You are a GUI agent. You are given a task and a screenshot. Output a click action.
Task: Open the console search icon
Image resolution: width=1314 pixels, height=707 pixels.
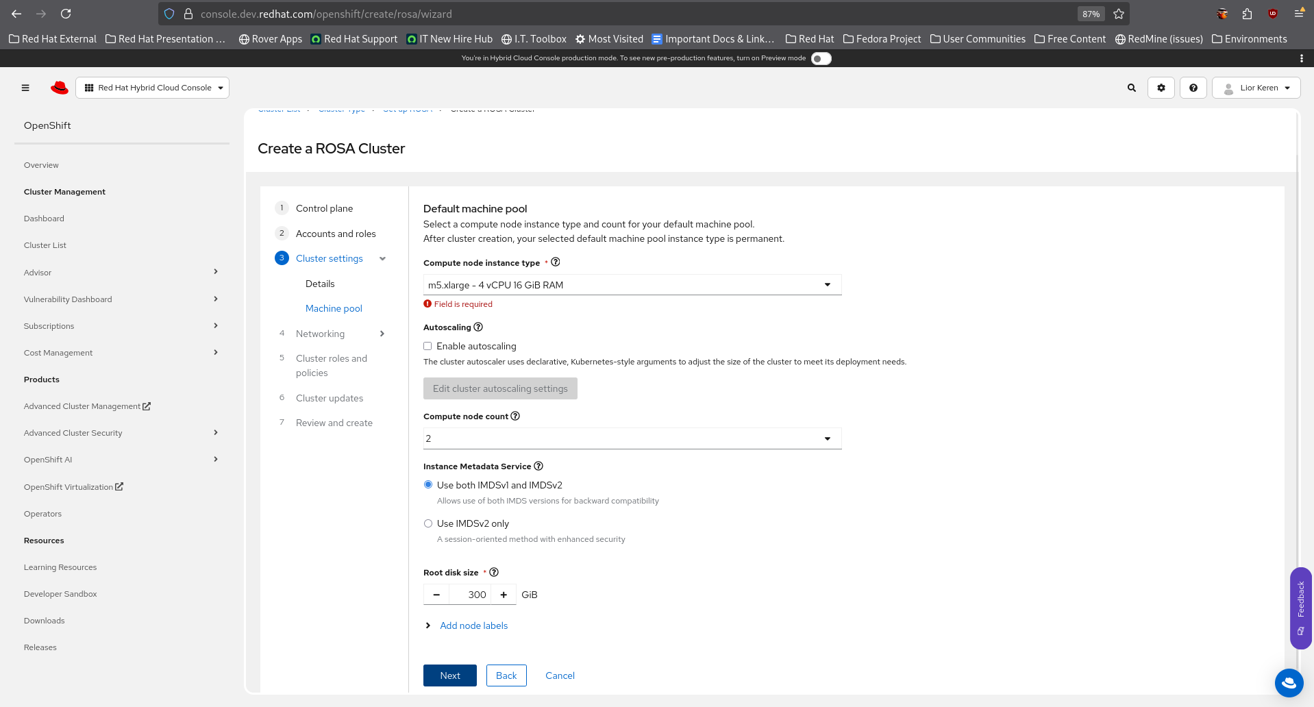[x=1132, y=88]
